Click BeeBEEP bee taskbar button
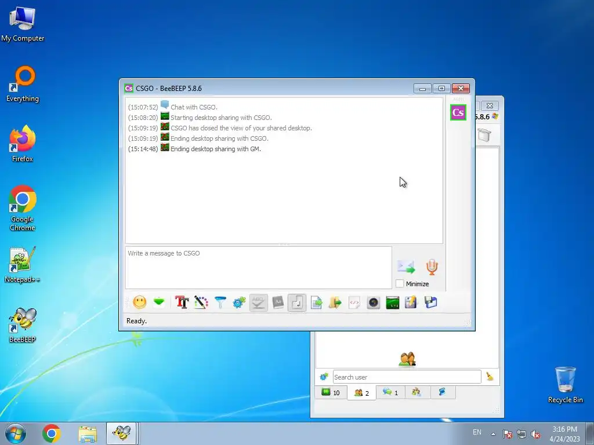594x445 pixels. [x=121, y=433]
